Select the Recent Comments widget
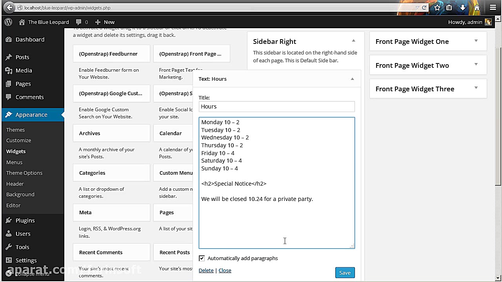Screen dimensions: 502x282 point(111,252)
